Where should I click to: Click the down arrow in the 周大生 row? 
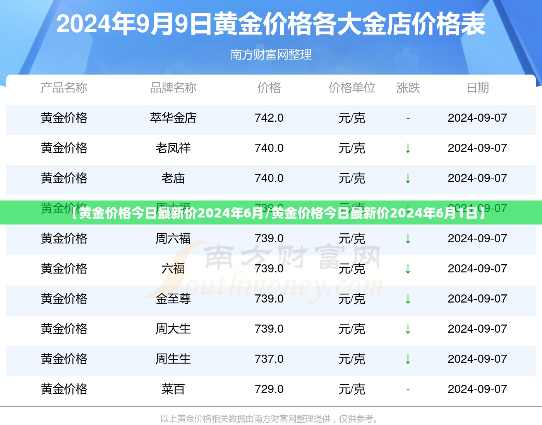[x=408, y=329]
